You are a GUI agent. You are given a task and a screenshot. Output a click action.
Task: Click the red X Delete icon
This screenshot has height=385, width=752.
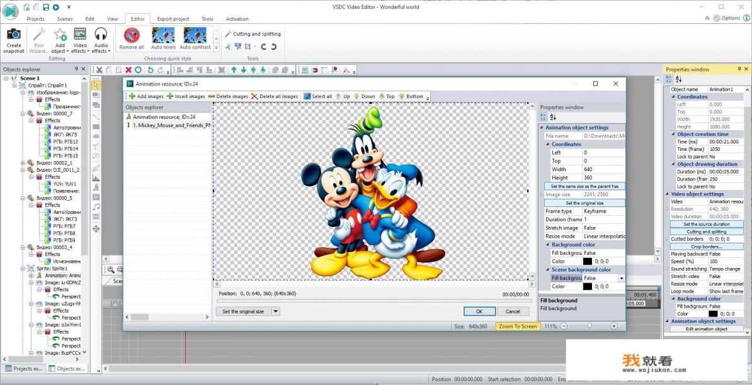pos(128,70)
